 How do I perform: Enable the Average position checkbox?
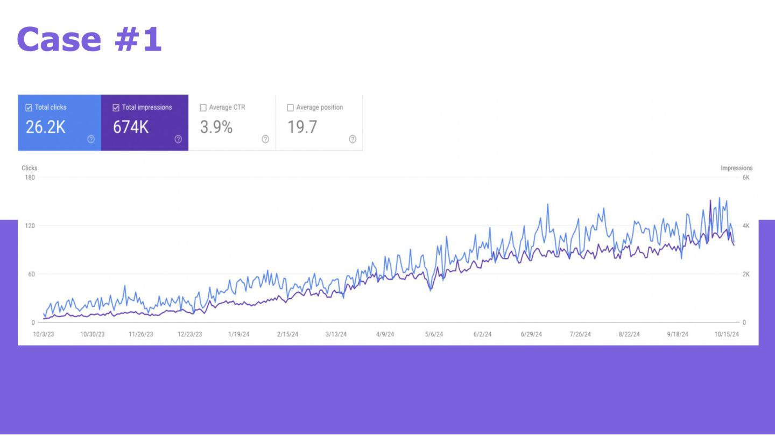pyautogui.click(x=291, y=108)
